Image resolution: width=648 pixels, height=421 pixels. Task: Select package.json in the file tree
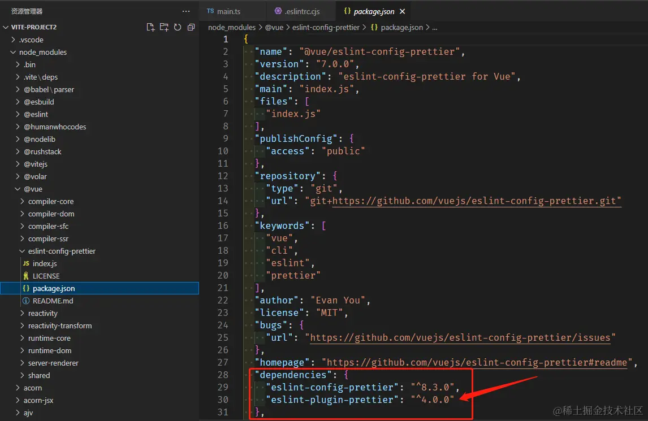(99, 288)
